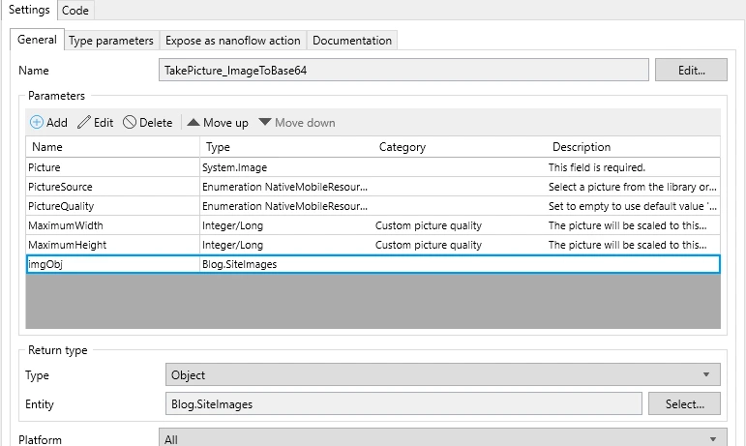
Task: Click the Add parameter plus icon
Action: (x=37, y=123)
